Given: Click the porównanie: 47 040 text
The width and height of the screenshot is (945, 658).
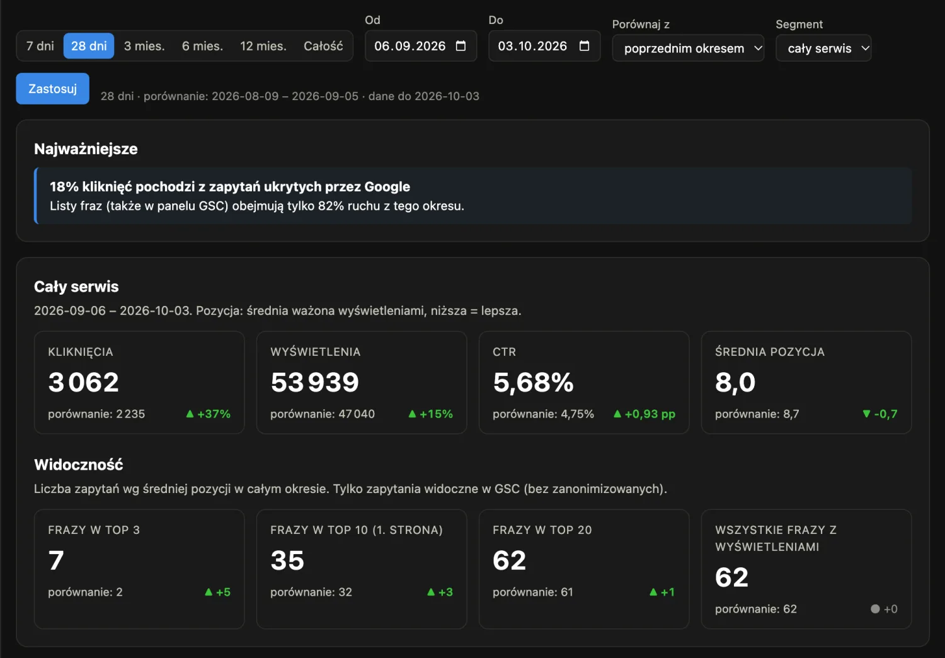Looking at the screenshot, I should click(x=323, y=414).
